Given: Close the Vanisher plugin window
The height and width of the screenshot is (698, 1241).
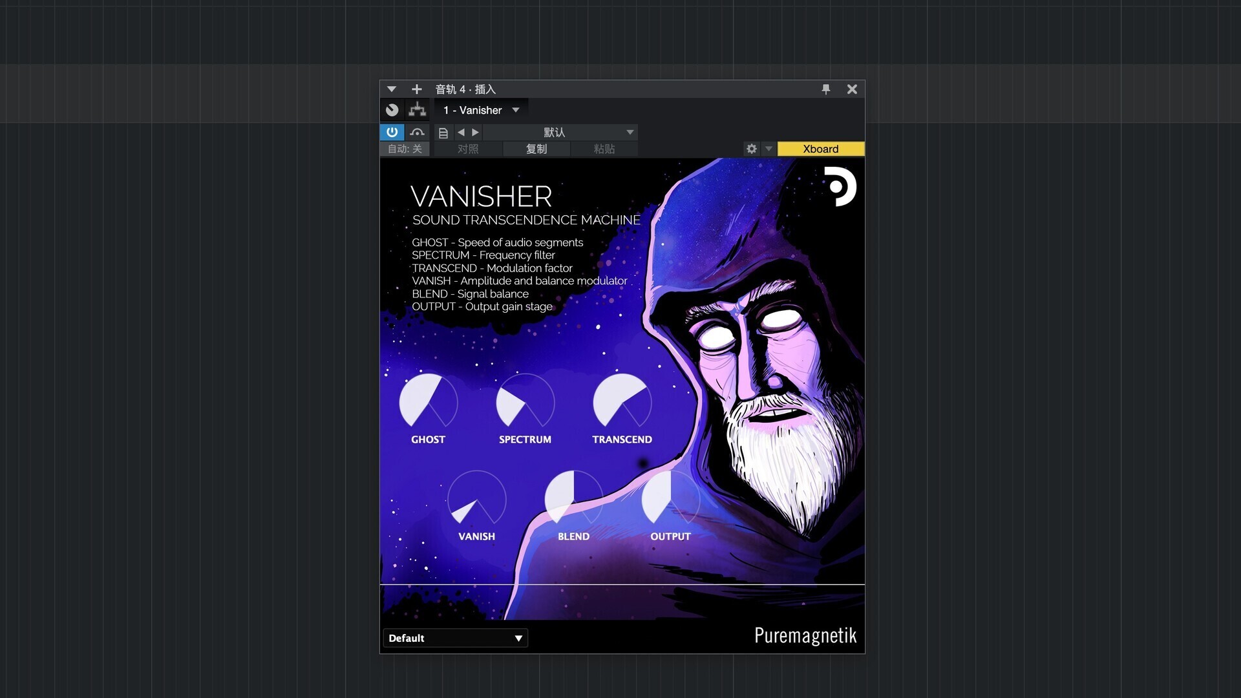Looking at the screenshot, I should 852,89.
